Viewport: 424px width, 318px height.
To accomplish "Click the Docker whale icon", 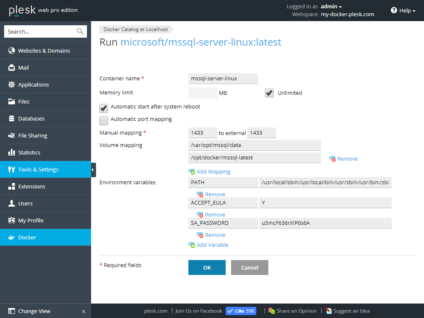I will (x=11, y=237).
